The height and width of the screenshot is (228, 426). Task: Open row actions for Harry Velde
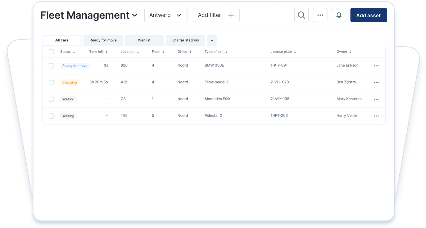pyautogui.click(x=376, y=116)
